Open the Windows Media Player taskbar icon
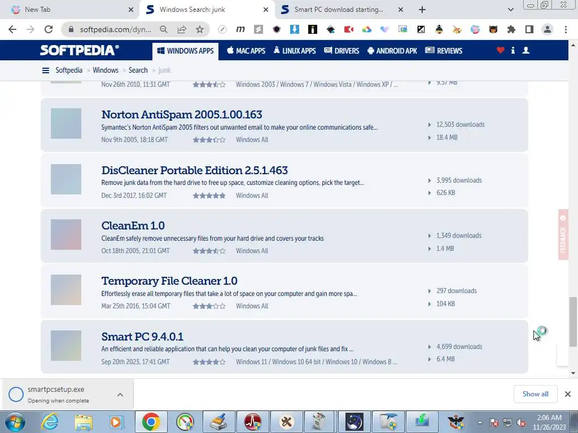578x433 pixels. 116,422
